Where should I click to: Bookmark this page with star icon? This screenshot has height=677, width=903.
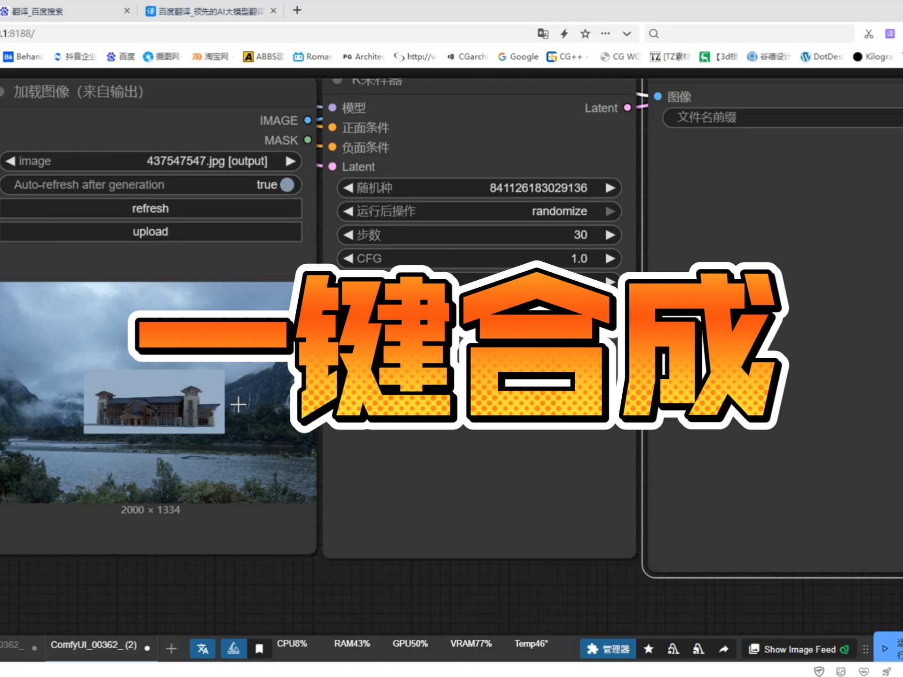(585, 33)
